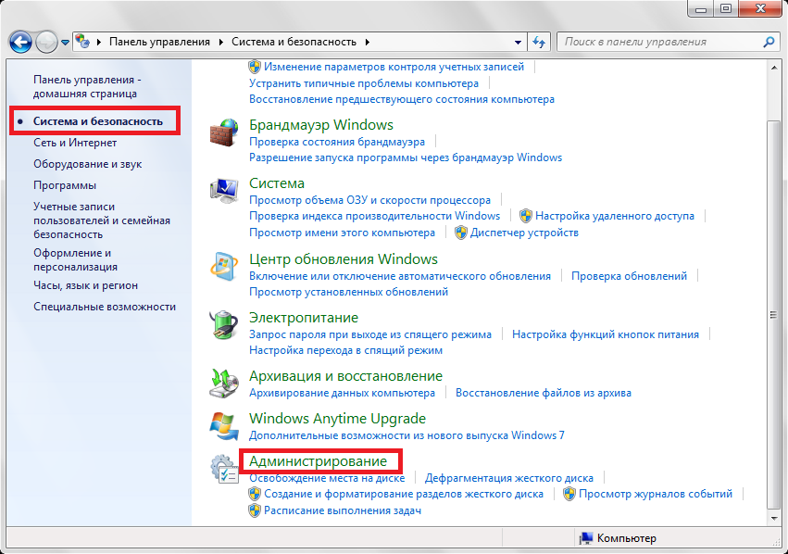Click the Forward navigation arrow button
The height and width of the screenshot is (554, 788).
[x=46, y=43]
